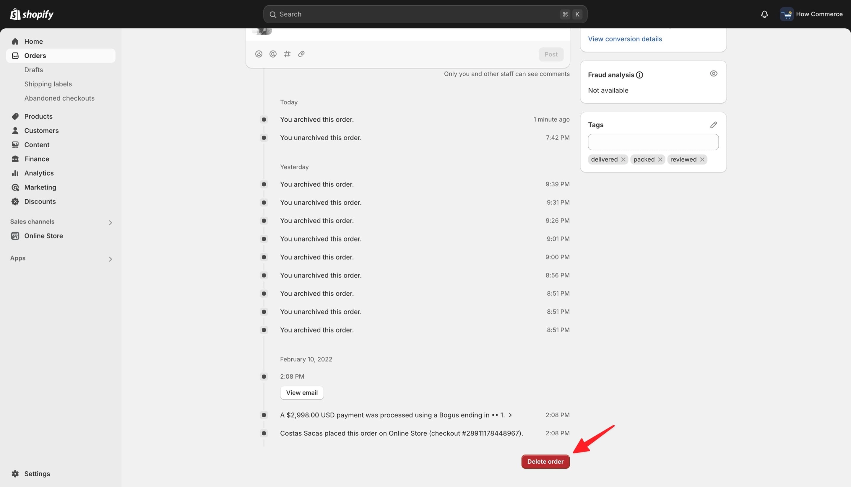This screenshot has height=487, width=851.
Task: Click the Post comment button
Action: (x=551, y=54)
